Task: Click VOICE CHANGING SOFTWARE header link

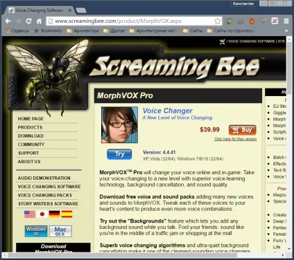Action: (x=252, y=41)
